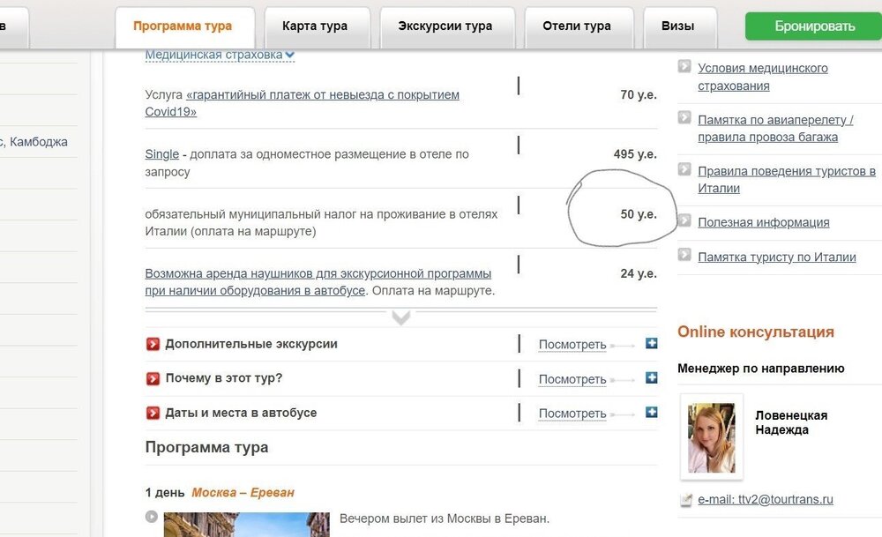
Task: Click the round bullet icon for day 1
Action: (152, 516)
